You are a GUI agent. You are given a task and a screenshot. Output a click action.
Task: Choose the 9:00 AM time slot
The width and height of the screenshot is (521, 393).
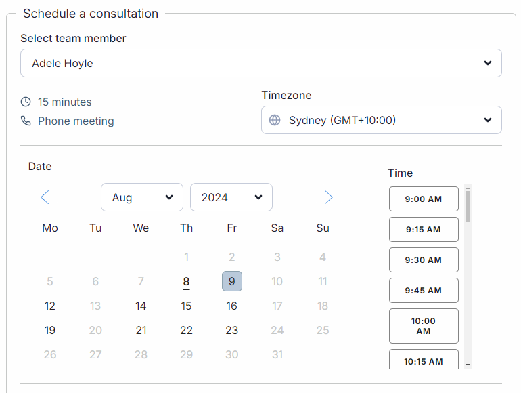(x=424, y=199)
